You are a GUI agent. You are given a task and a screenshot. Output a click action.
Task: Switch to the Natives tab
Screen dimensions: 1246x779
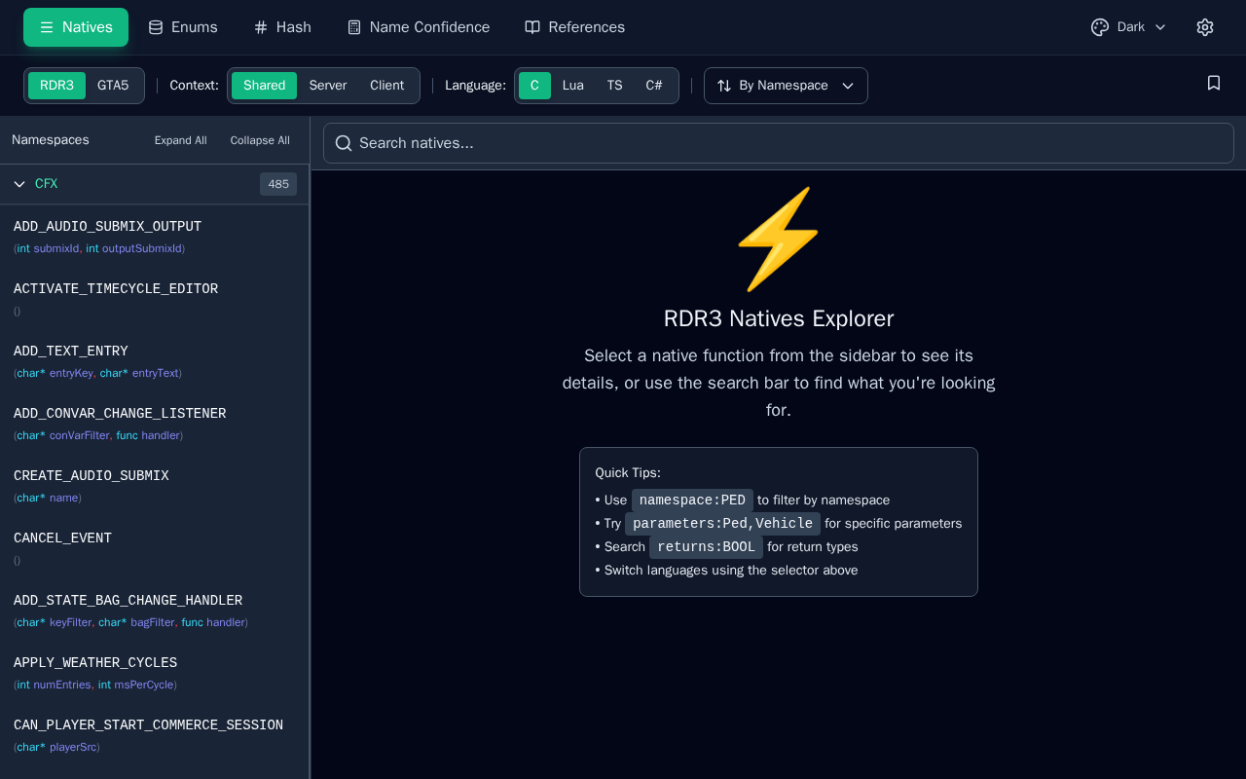pos(76,27)
